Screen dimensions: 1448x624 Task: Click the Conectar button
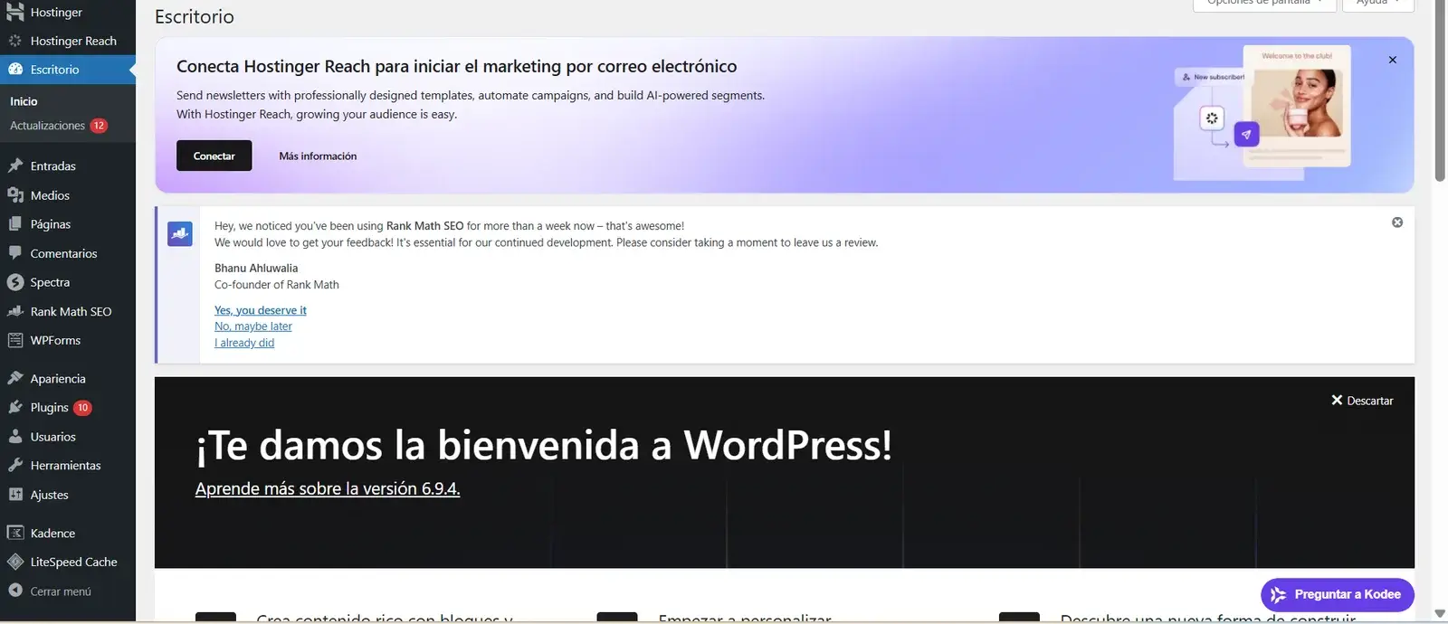tap(214, 156)
